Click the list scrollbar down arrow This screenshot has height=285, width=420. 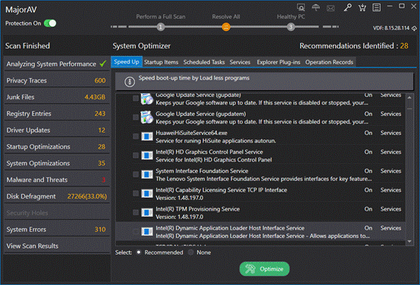(409, 241)
